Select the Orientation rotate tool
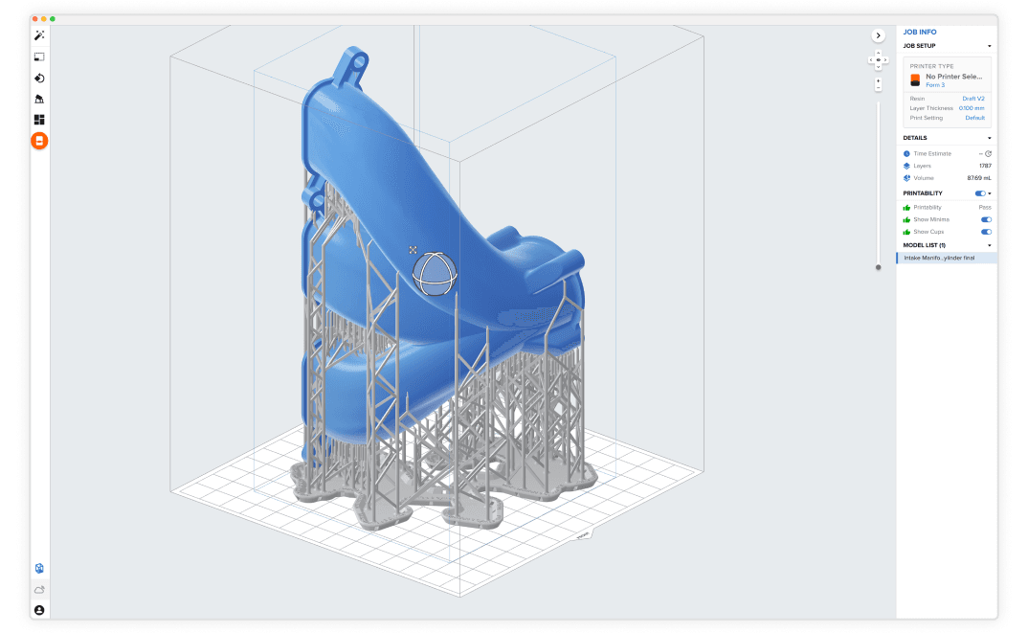Viewport: 1028px width, 633px height. click(39, 78)
